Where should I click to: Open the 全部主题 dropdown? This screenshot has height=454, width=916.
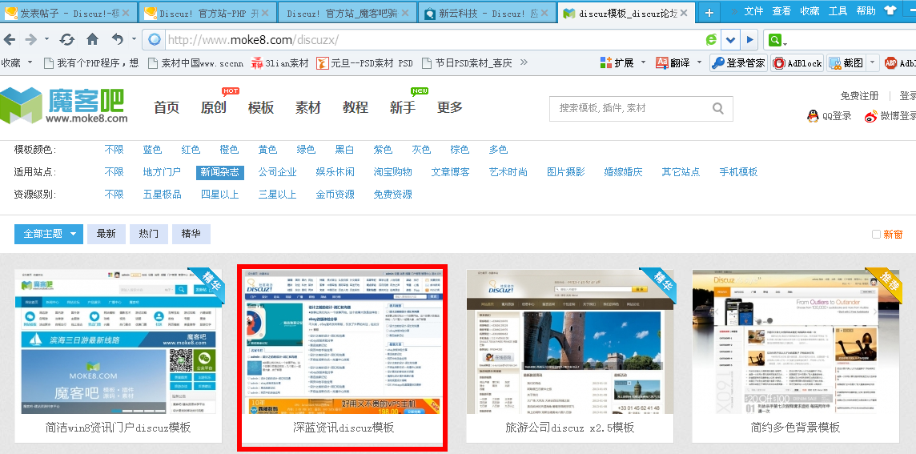tap(49, 234)
